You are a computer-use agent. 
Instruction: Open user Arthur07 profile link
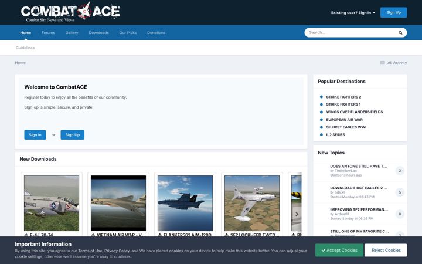(342, 214)
